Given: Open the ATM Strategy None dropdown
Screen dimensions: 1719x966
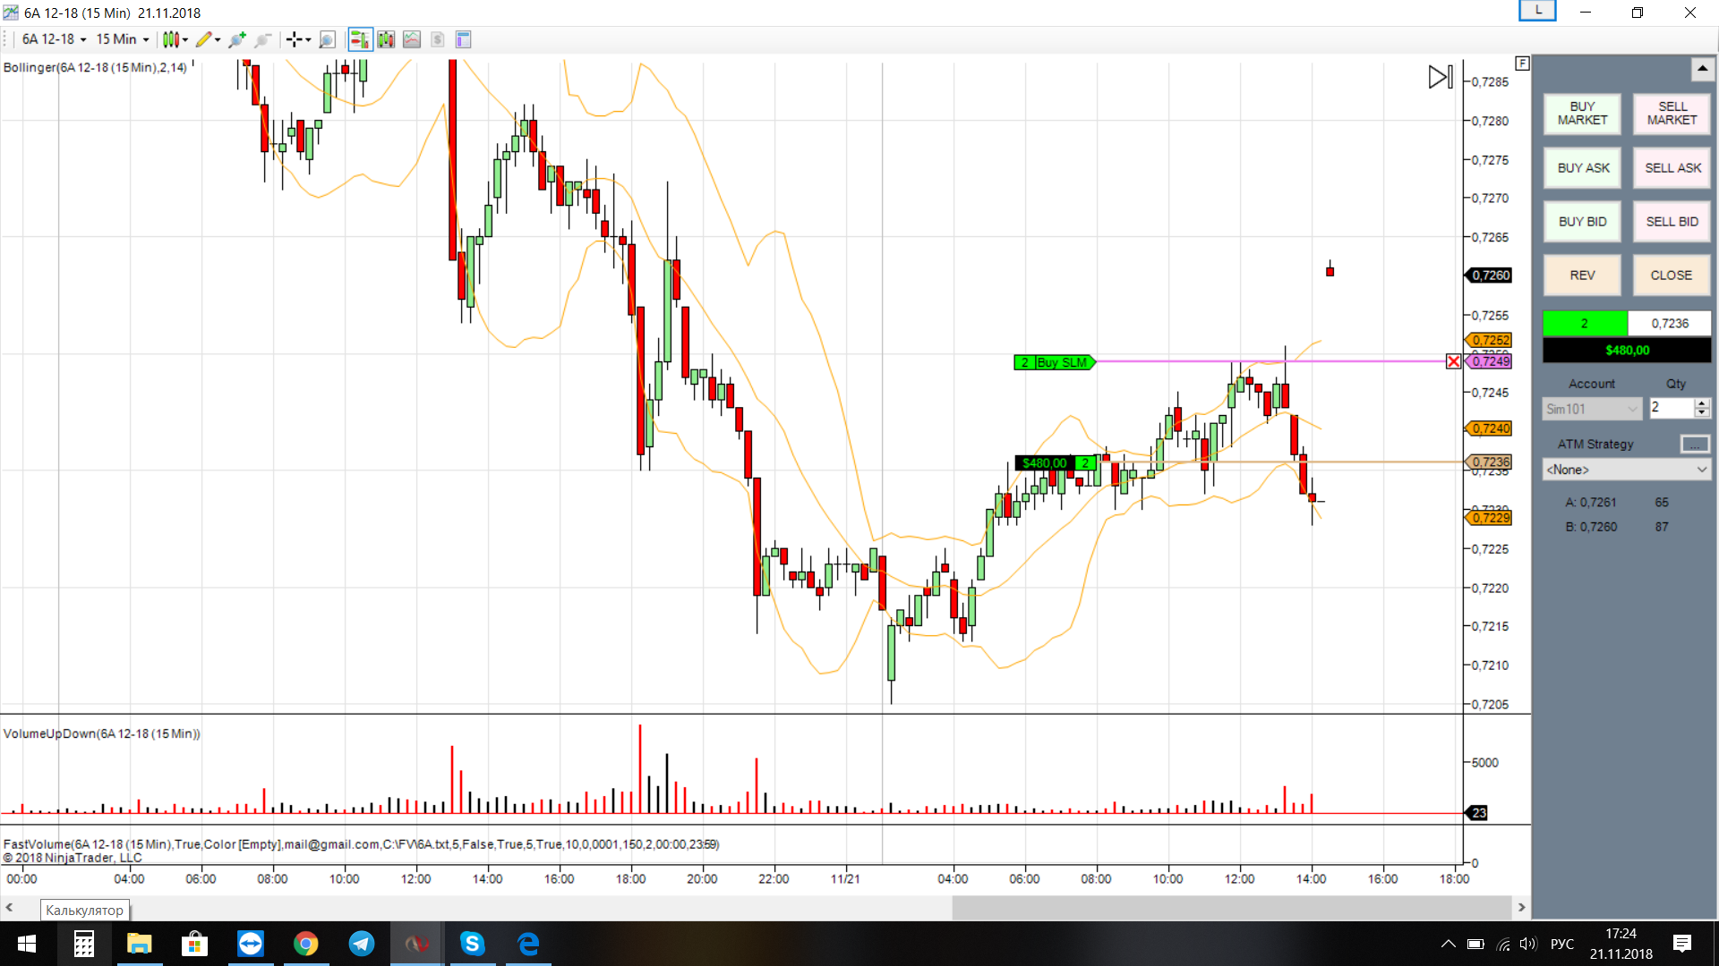Looking at the screenshot, I should (x=1626, y=470).
